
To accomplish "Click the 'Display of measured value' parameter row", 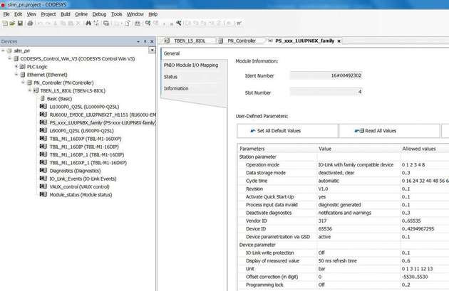I will (344, 261).
